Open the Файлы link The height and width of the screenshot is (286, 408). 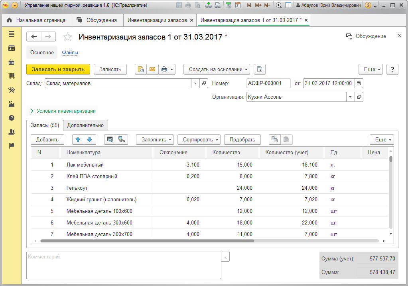tap(70, 52)
